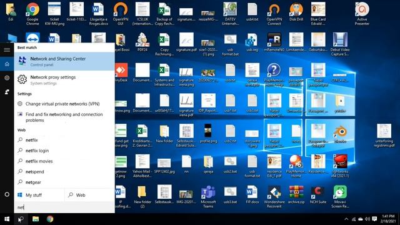Select Debut Video Capture desktop icon
The image size is (400, 225).
(x=340, y=44)
